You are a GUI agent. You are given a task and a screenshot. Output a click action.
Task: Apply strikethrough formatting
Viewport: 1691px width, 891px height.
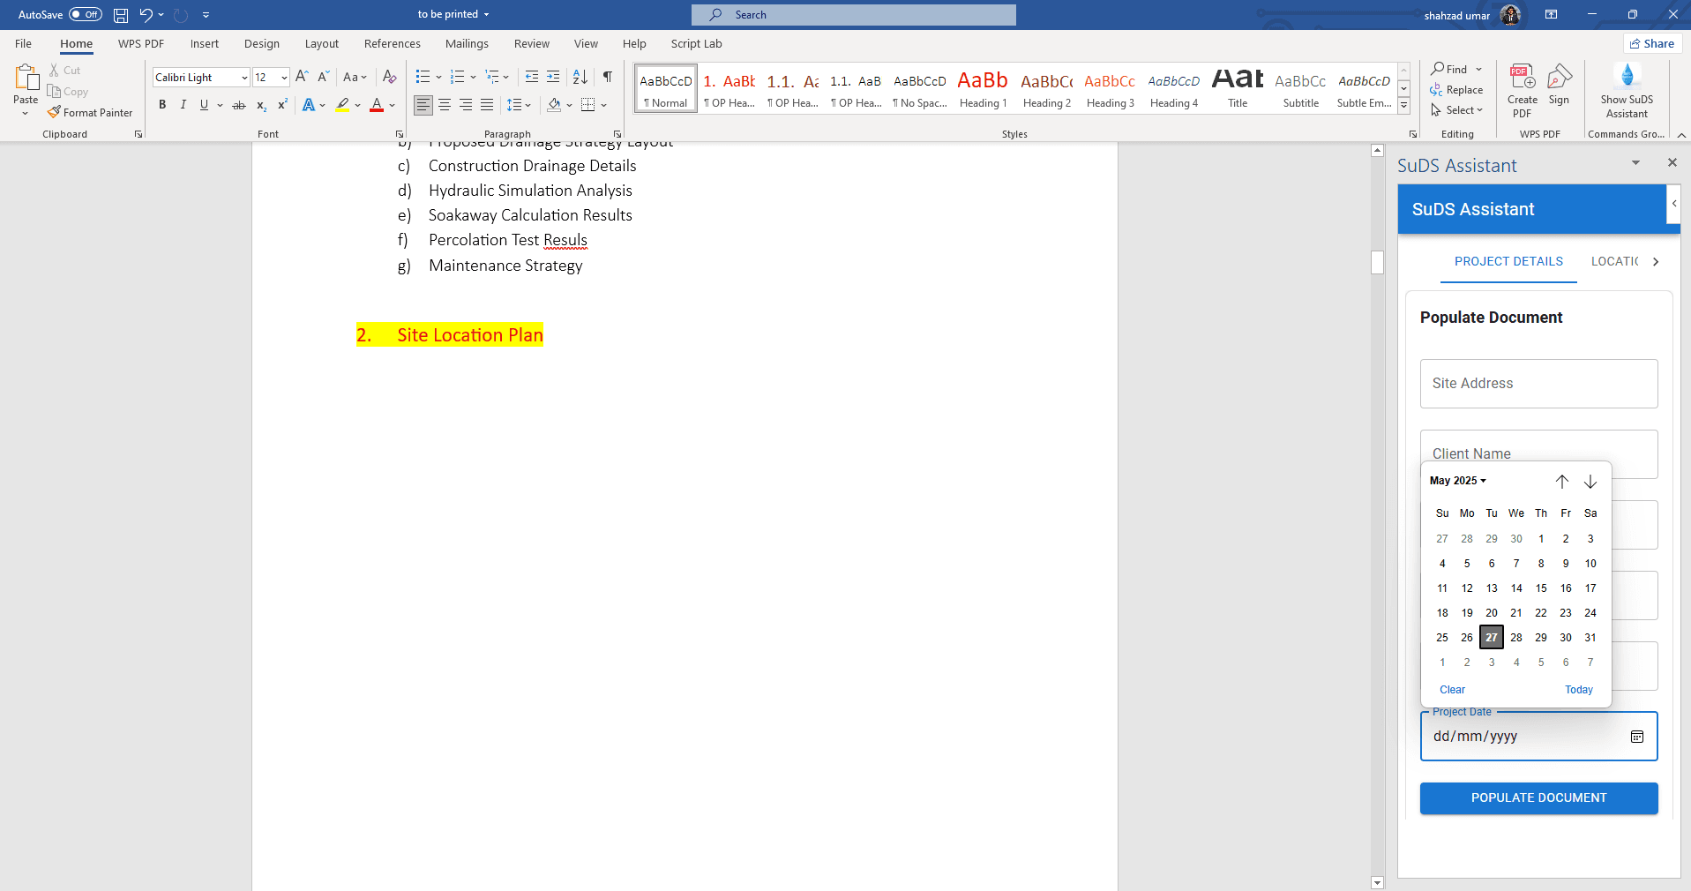click(x=238, y=105)
